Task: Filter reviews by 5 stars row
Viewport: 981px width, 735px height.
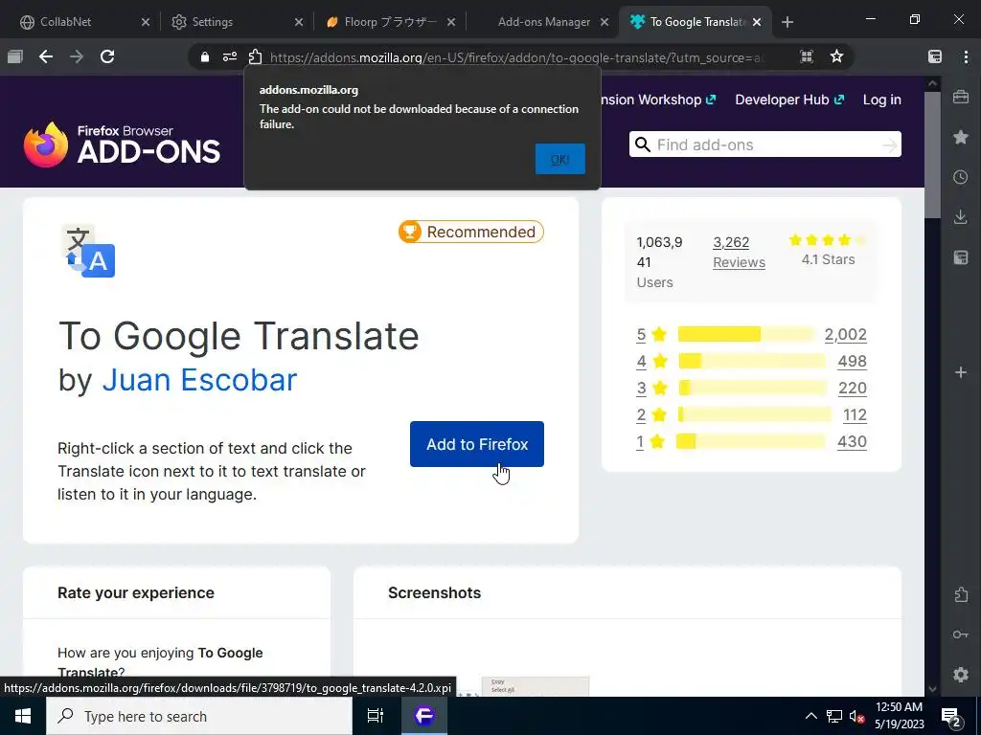Action: (751, 334)
